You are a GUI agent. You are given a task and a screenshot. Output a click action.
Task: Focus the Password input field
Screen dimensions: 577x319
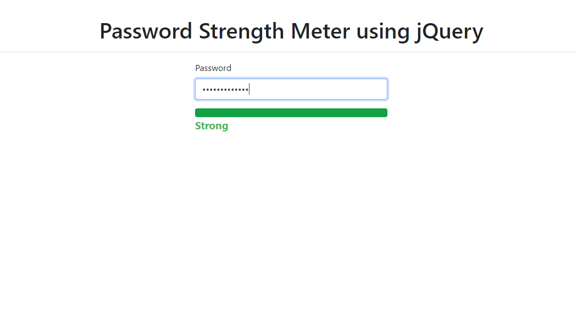(x=291, y=89)
